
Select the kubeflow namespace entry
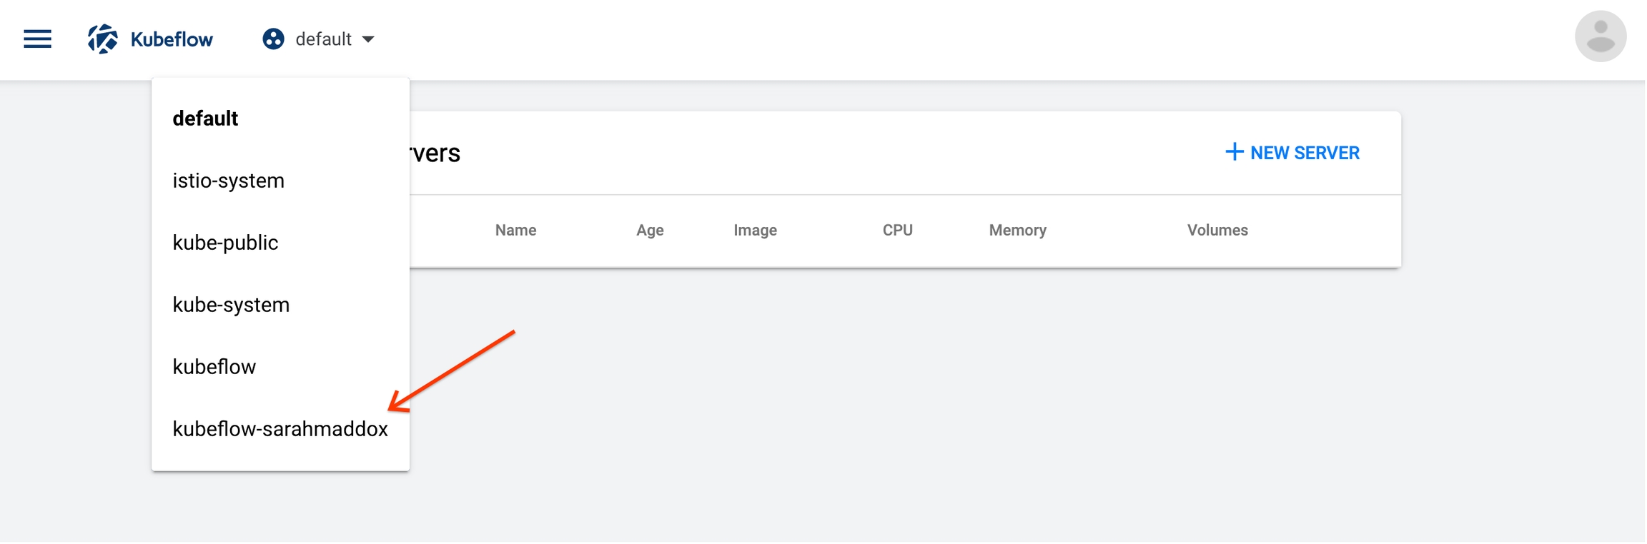[x=214, y=367]
